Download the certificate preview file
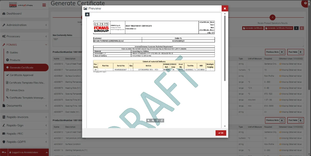Viewport: 311px width, 156px height. pyautogui.click(x=87, y=14)
